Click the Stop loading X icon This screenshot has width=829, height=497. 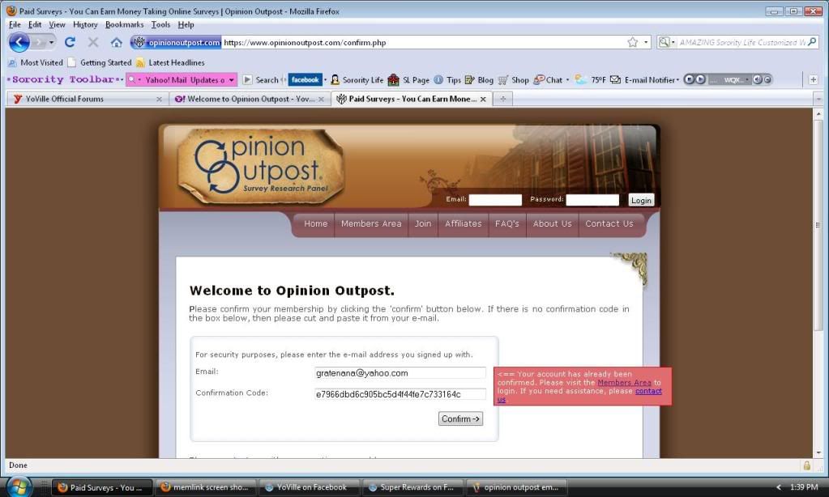(93, 42)
